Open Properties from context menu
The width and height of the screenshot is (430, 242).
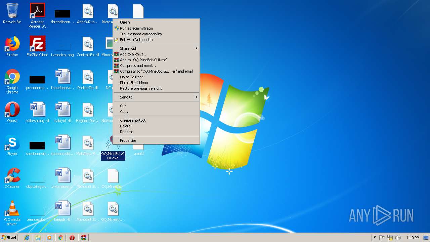156,140
